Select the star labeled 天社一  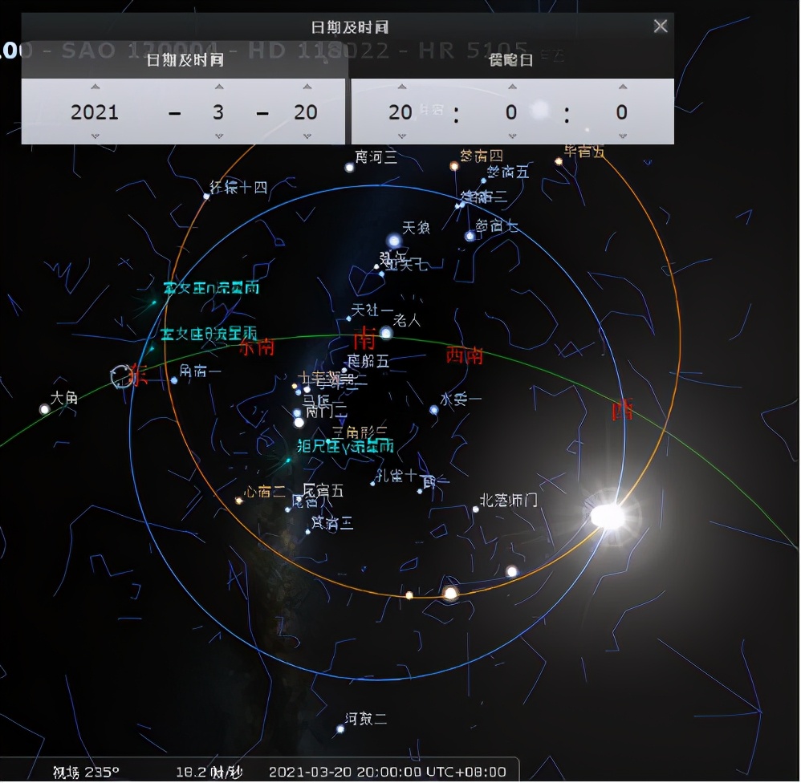coord(349,318)
